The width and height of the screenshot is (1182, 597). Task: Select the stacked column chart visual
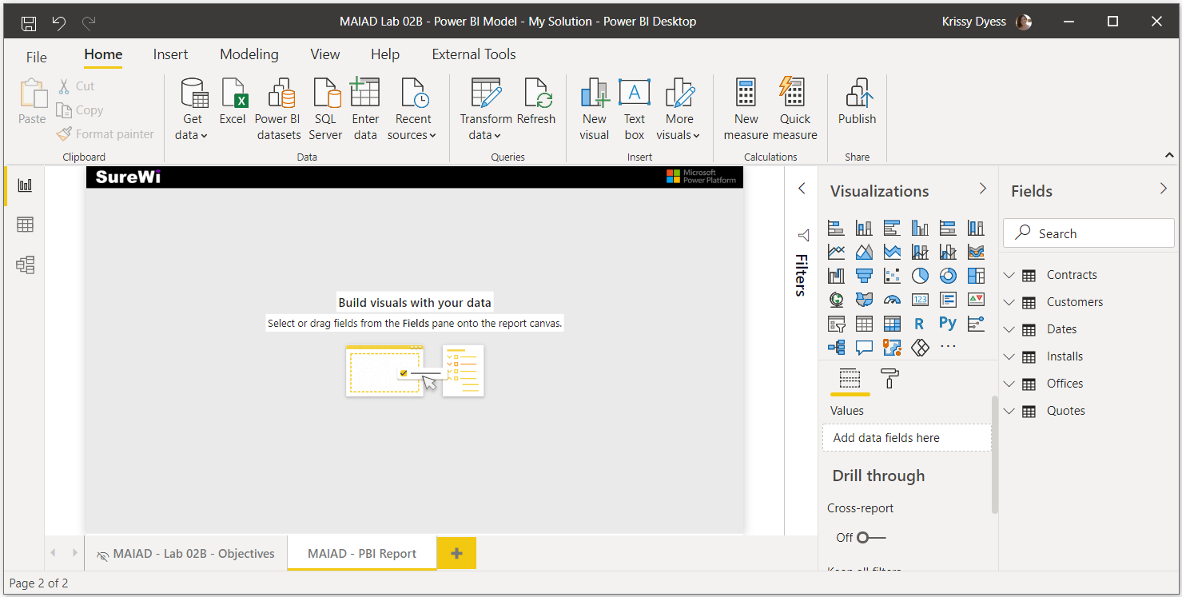(x=864, y=229)
